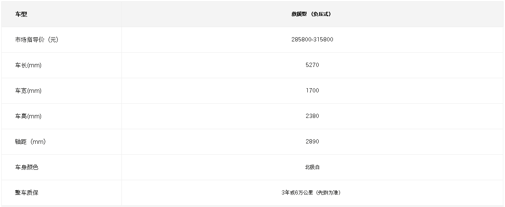
Task: Click the 车型 header cell
Action: 62,14
